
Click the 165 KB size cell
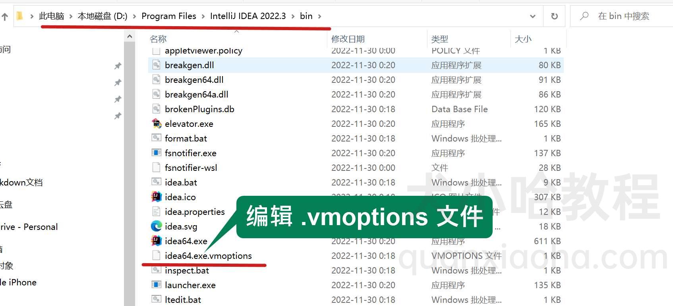point(547,124)
